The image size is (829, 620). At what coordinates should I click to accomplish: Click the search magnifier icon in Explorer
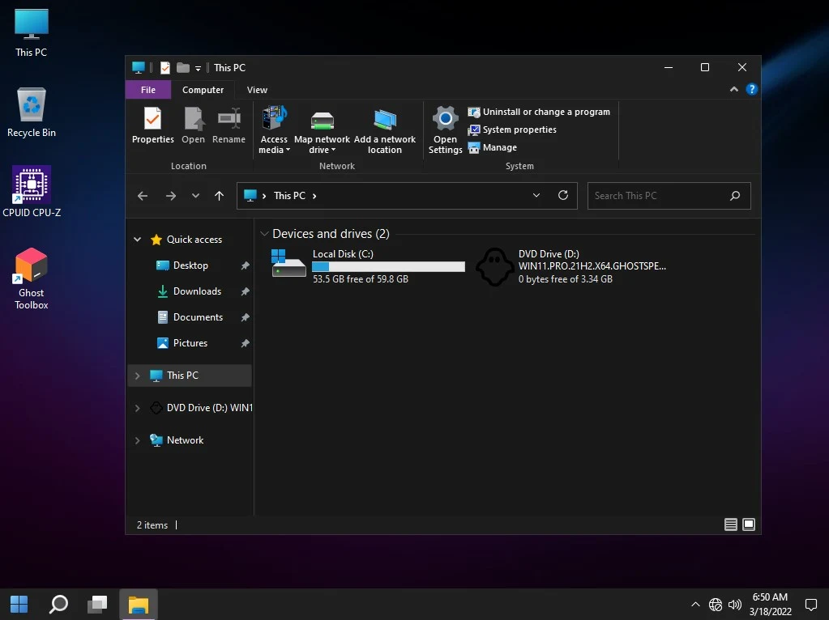[735, 196]
